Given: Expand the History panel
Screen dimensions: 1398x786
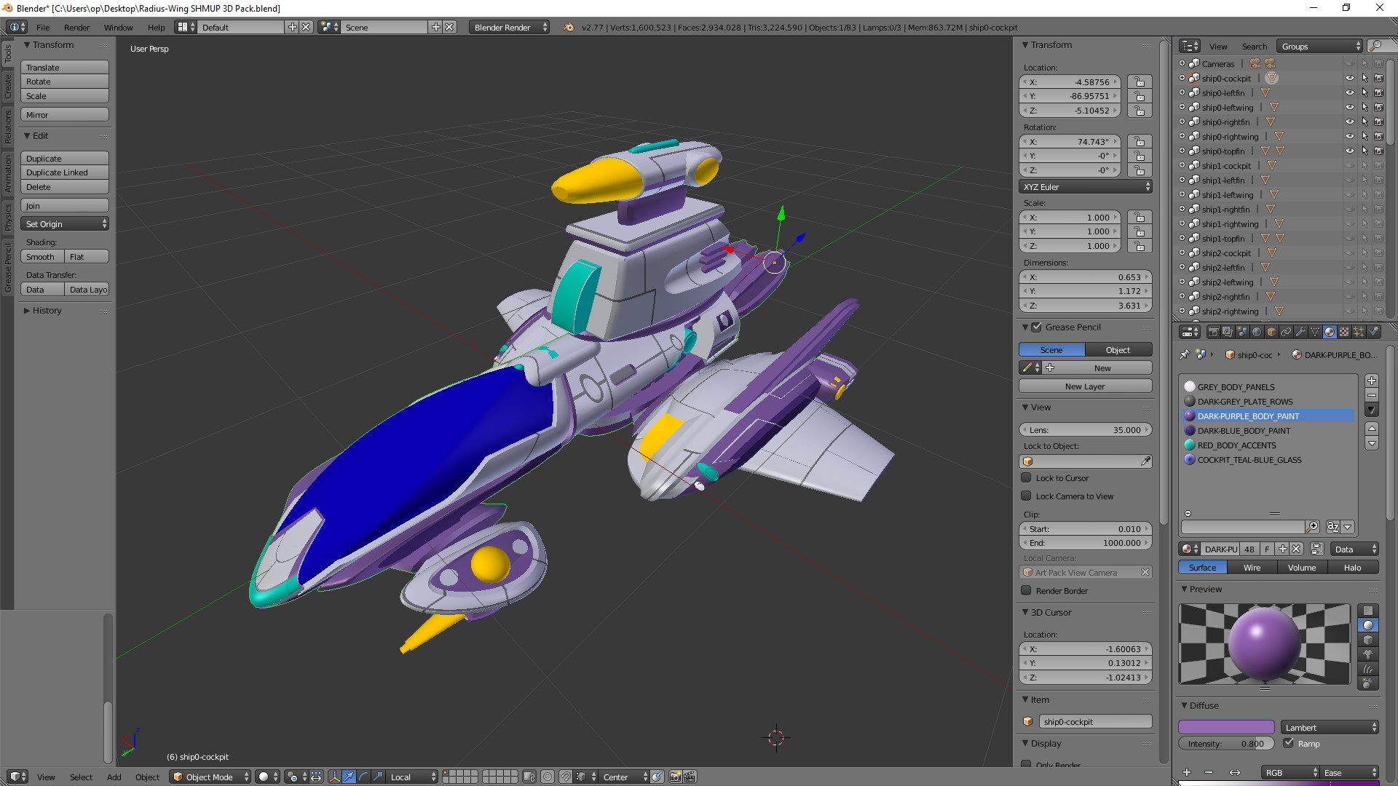Looking at the screenshot, I should click(x=45, y=311).
